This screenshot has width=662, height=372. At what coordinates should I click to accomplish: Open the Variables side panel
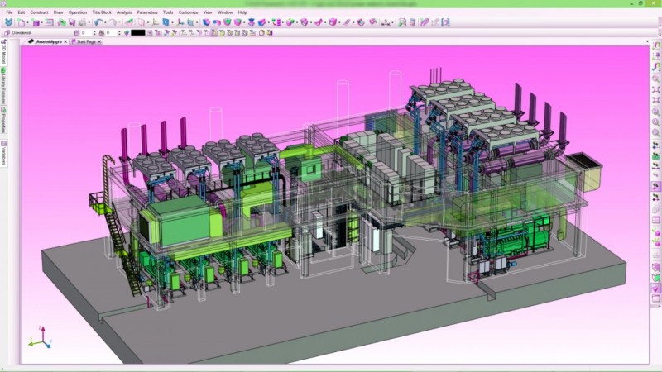[x=4, y=153]
